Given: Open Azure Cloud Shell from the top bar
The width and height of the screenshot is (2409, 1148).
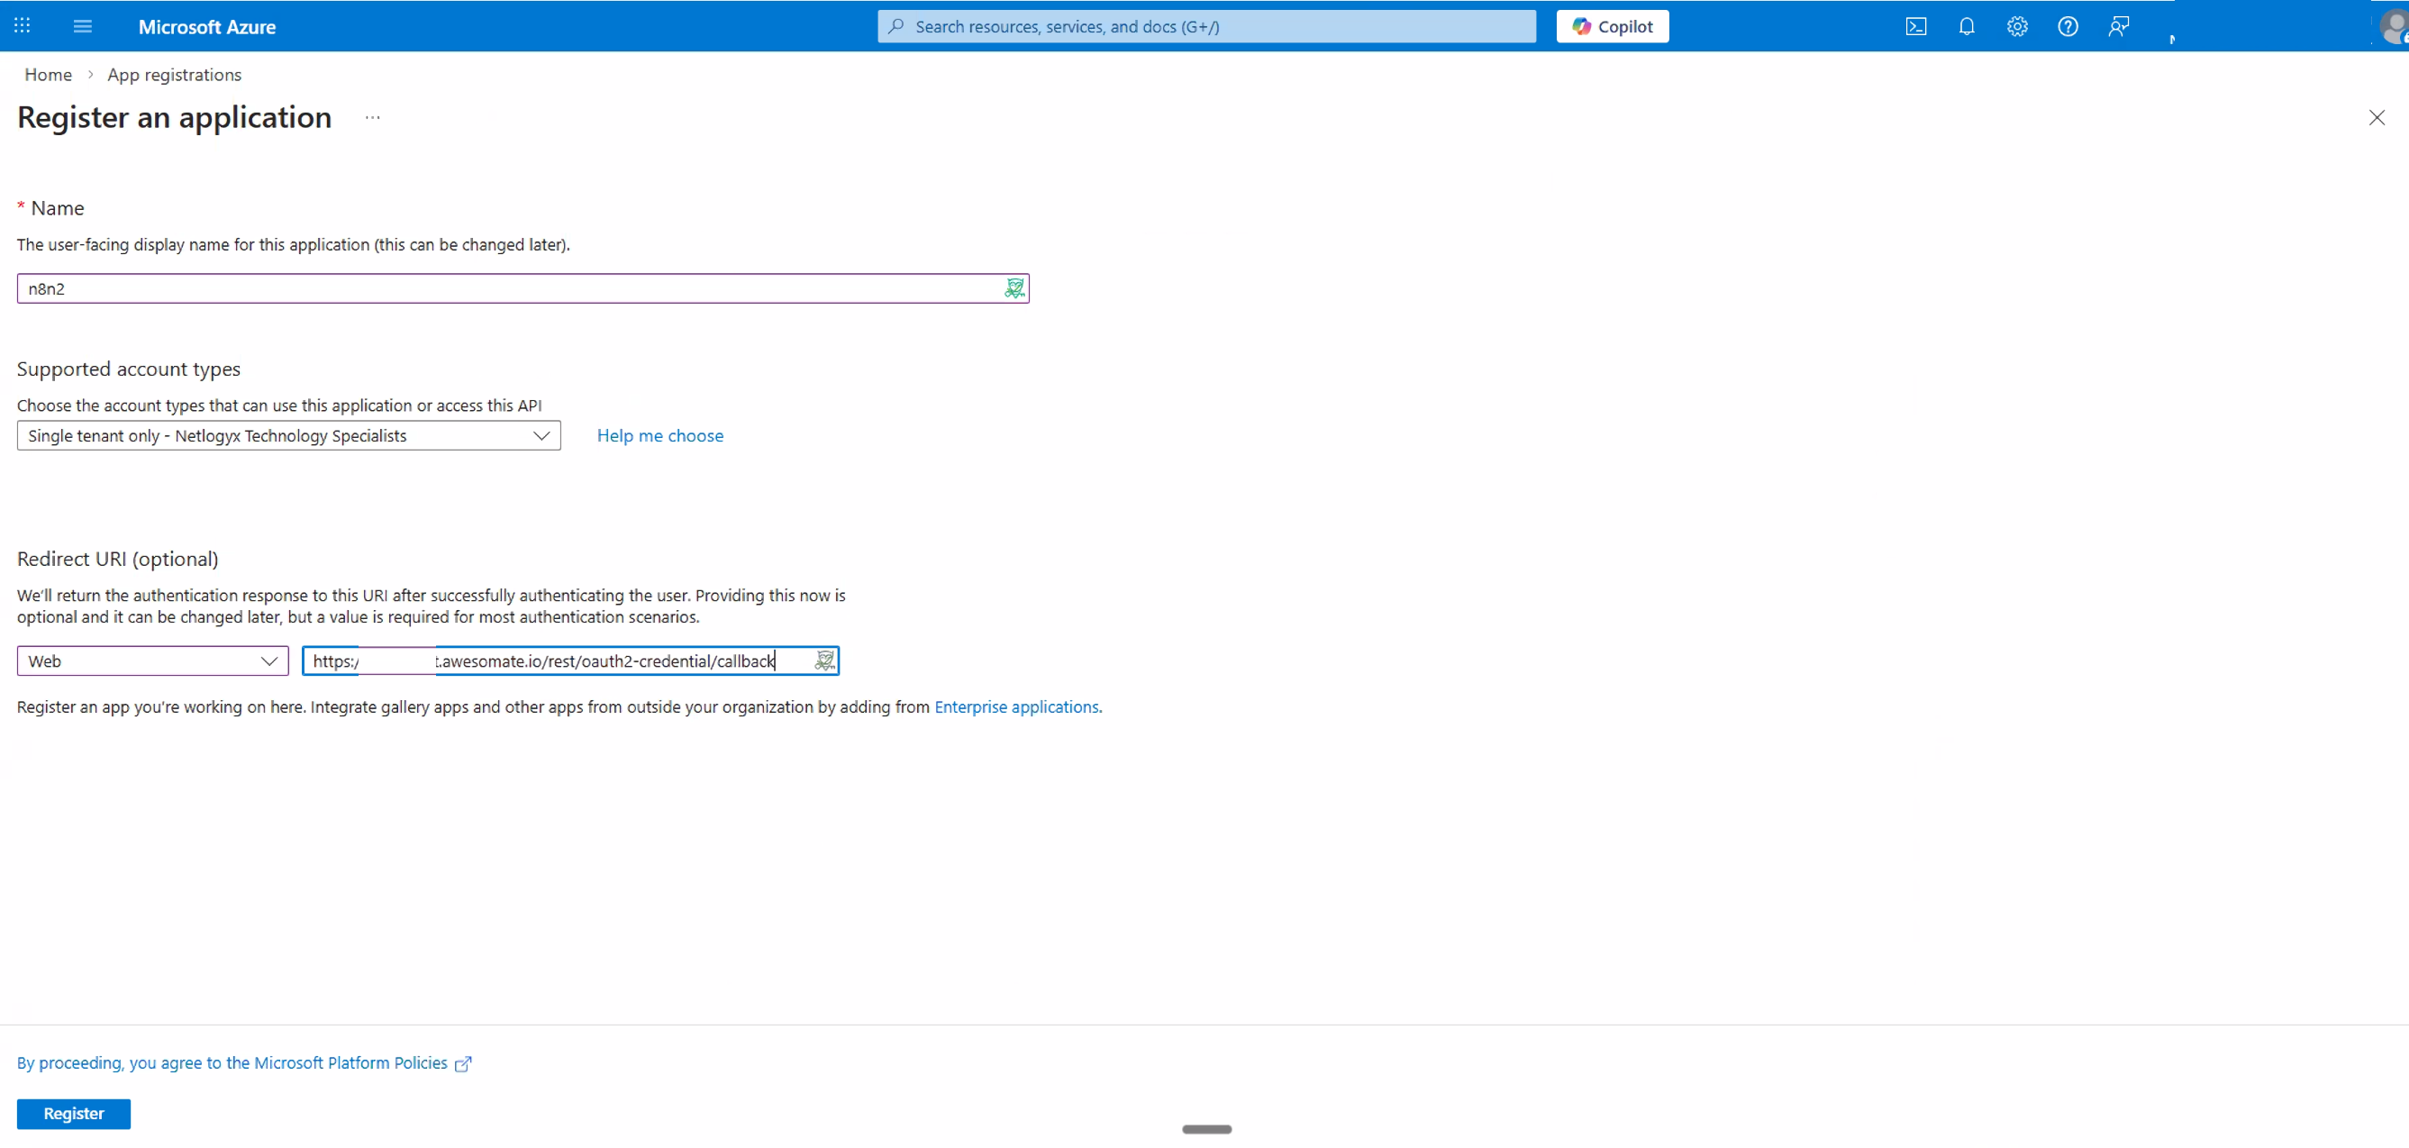Looking at the screenshot, I should point(1915,26).
